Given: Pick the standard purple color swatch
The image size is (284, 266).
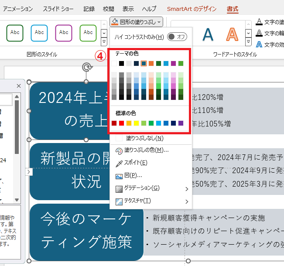Looking at the screenshot, I should (x=181, y=123).
